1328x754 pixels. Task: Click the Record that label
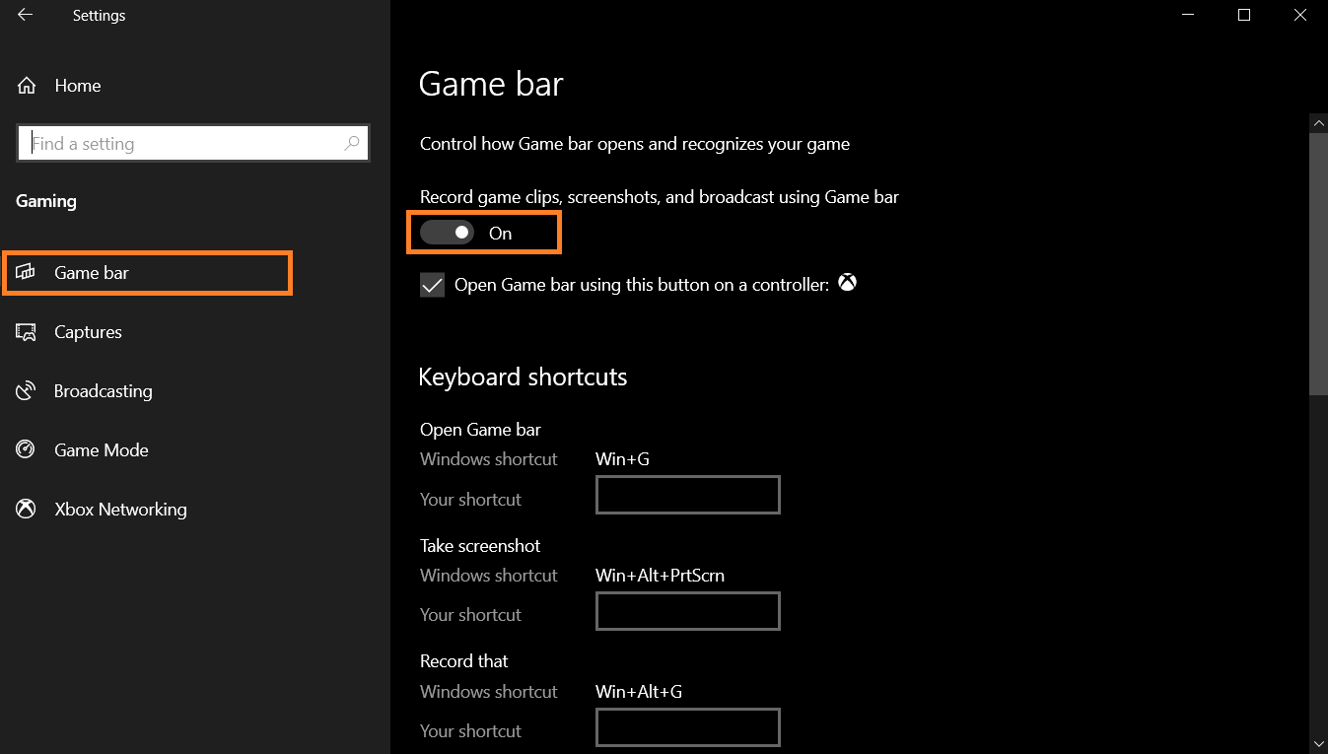coord(464,660)
